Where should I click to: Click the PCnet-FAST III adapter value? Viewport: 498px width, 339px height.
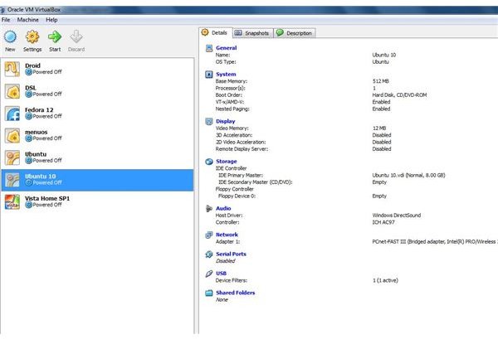pyautogui.click(x=435, y=242)
